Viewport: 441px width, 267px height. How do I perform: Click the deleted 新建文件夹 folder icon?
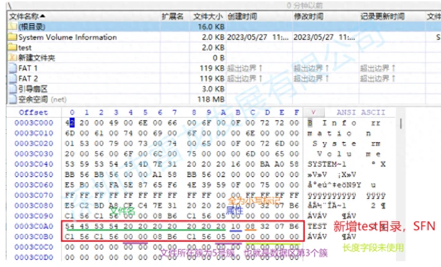pyautogui.click(x=12, y=57)
